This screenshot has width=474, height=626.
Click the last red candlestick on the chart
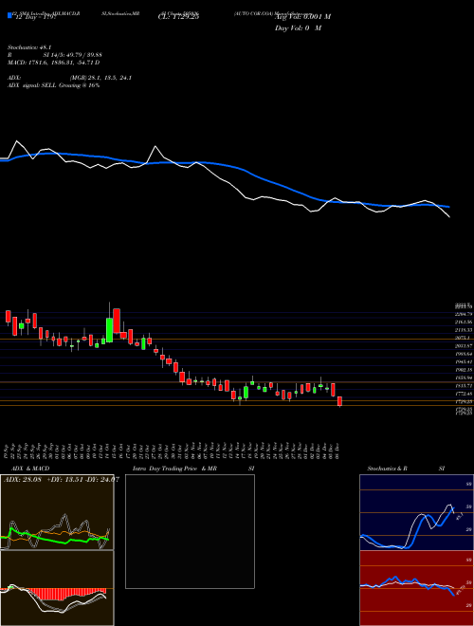340,401
